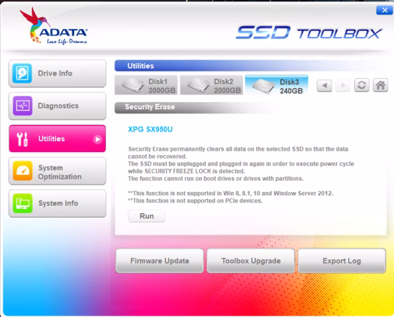The height and width of the screenshot is (317, 394).
Task: Refresh the drive list
Action: pos(362,85)
